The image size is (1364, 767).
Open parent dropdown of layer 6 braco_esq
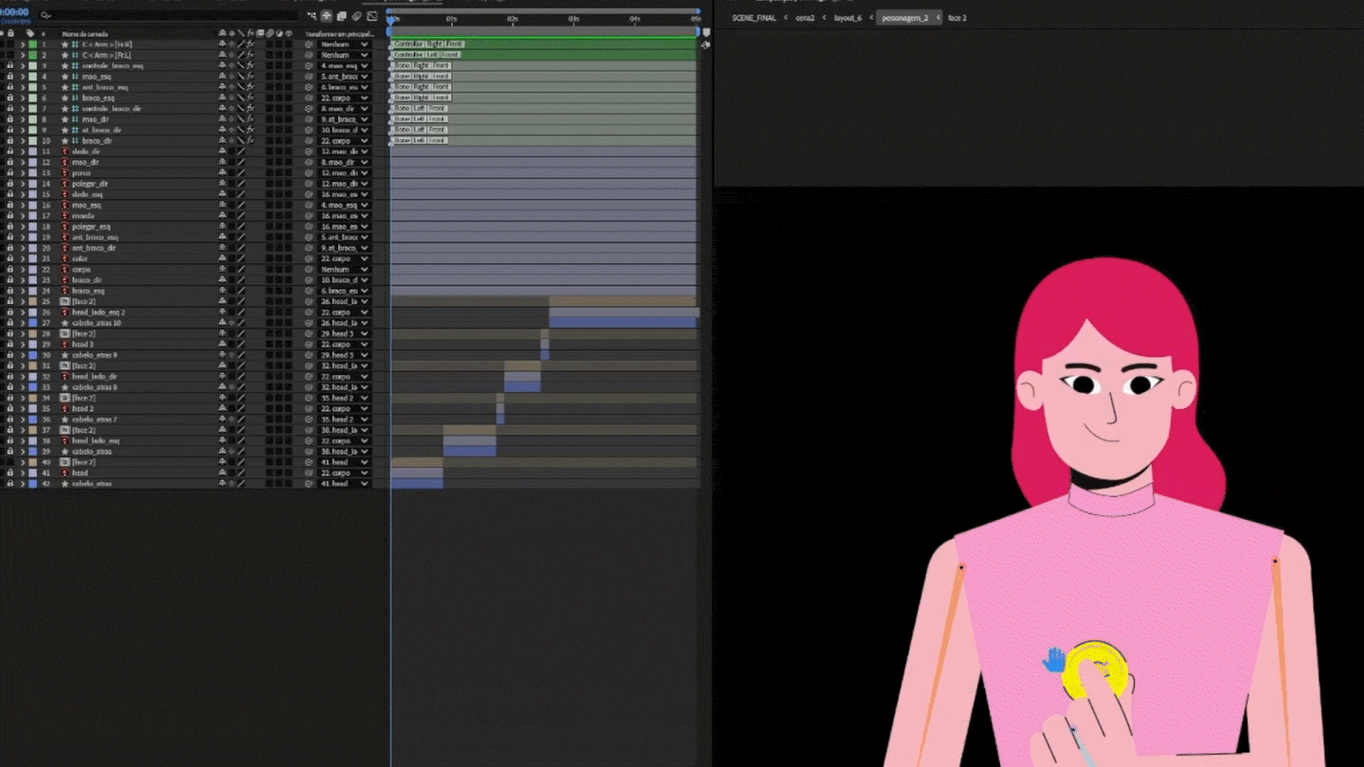point(344,98)
